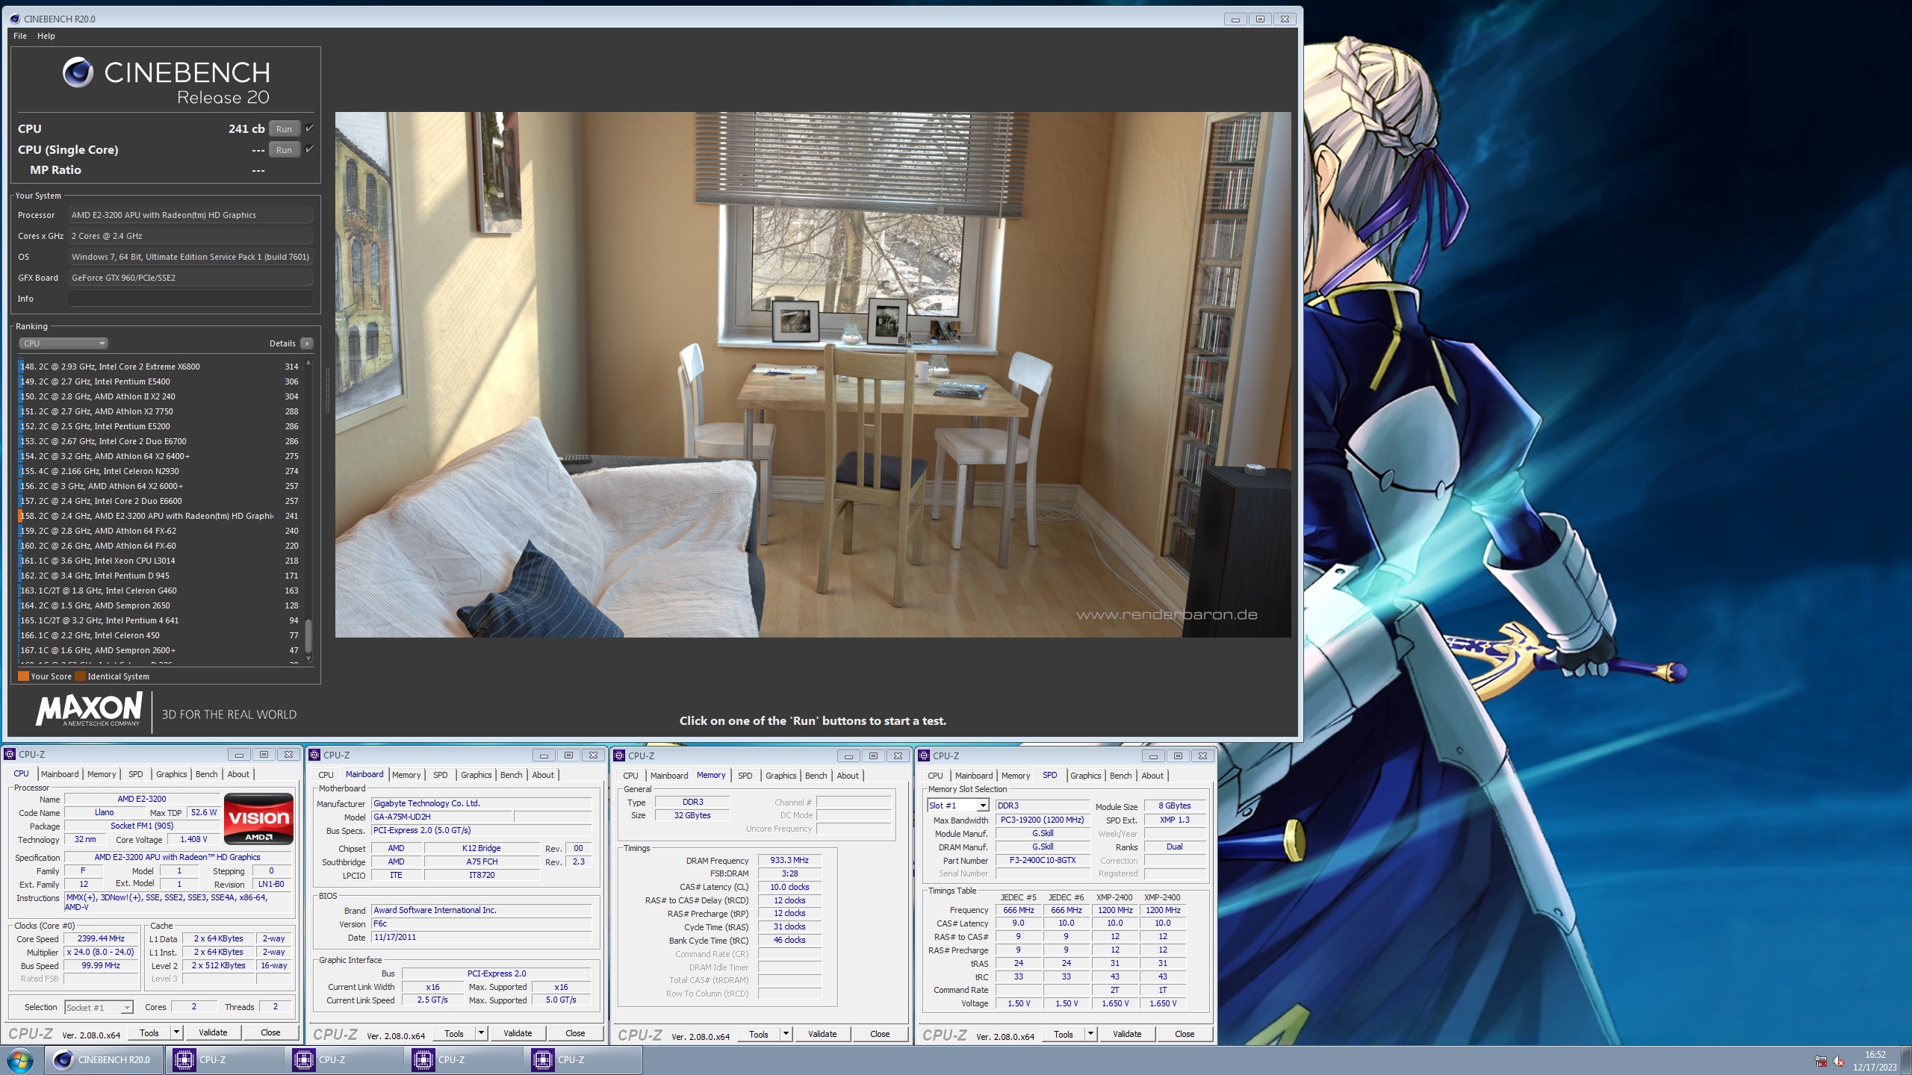1912x1075 pixels.
Task: Open the Help menu in Cinebench
Action: click(x=46, y=36)
